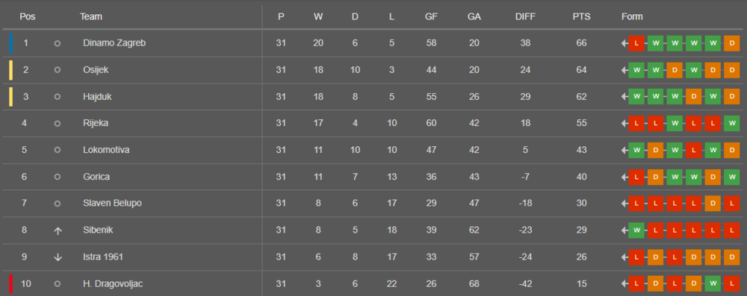Click the first green W badge in Sibenik's form
Viewport: 747px width, 296px height.
636,231
